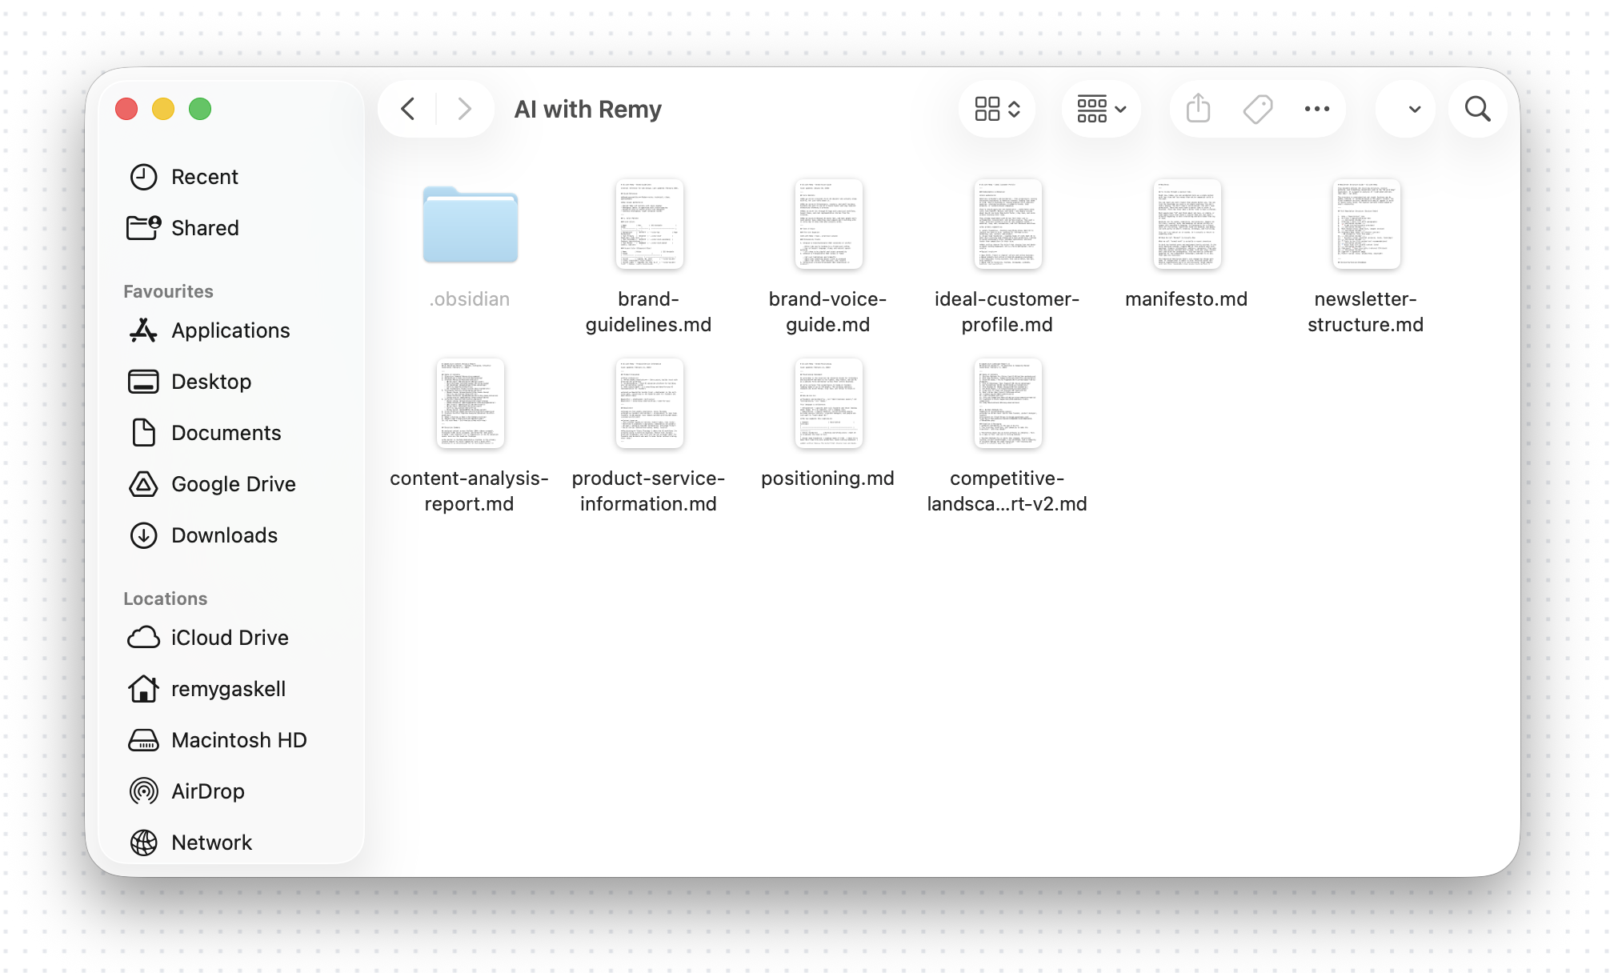Open the toolbar overflow chevron menu

[x=1414, y=109]
